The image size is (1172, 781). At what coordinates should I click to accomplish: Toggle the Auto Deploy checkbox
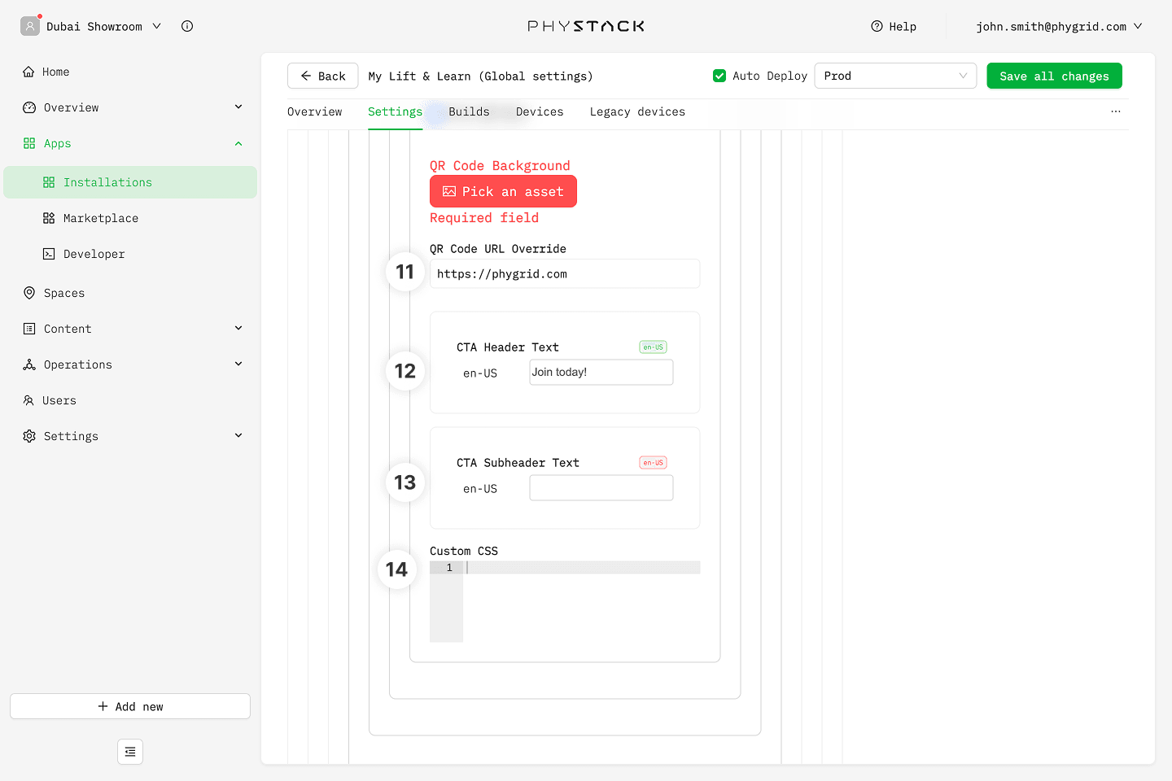pos(719,76)
